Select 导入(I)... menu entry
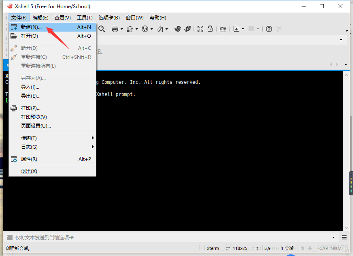The image size is (353, 256). click(53, 87)
